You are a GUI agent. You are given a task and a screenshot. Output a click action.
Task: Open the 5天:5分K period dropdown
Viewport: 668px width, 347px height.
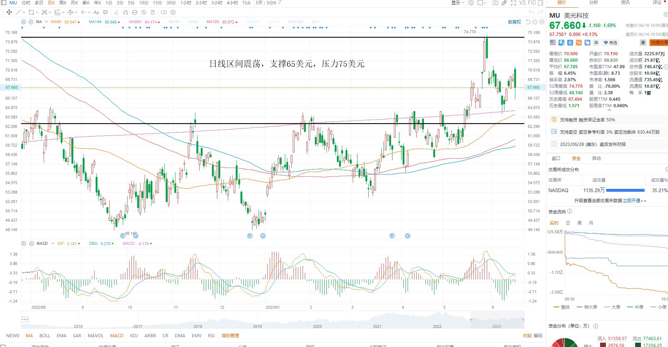268,3
